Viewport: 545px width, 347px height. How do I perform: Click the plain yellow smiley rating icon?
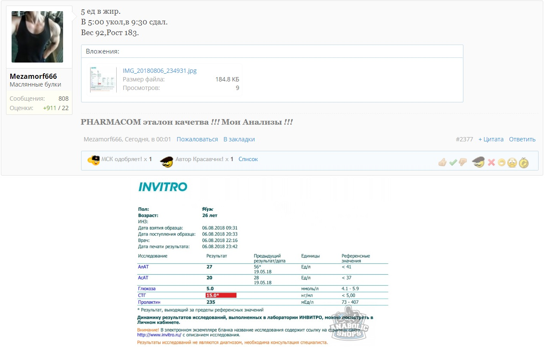501,162
